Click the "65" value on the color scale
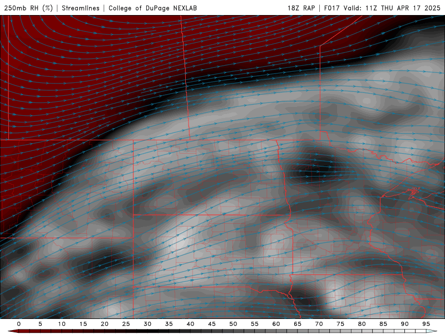445x334 pixels. coord(298,324)
